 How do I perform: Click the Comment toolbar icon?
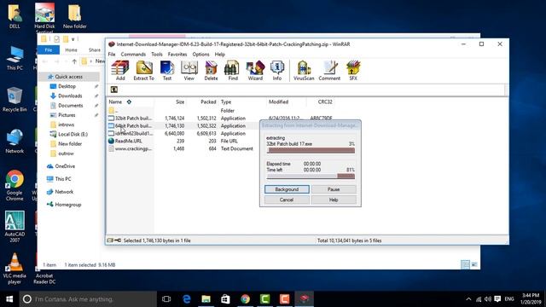pos(329,70)
